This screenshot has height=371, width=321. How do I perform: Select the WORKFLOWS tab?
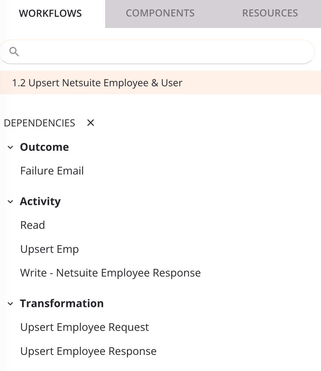tap(50, 13)
